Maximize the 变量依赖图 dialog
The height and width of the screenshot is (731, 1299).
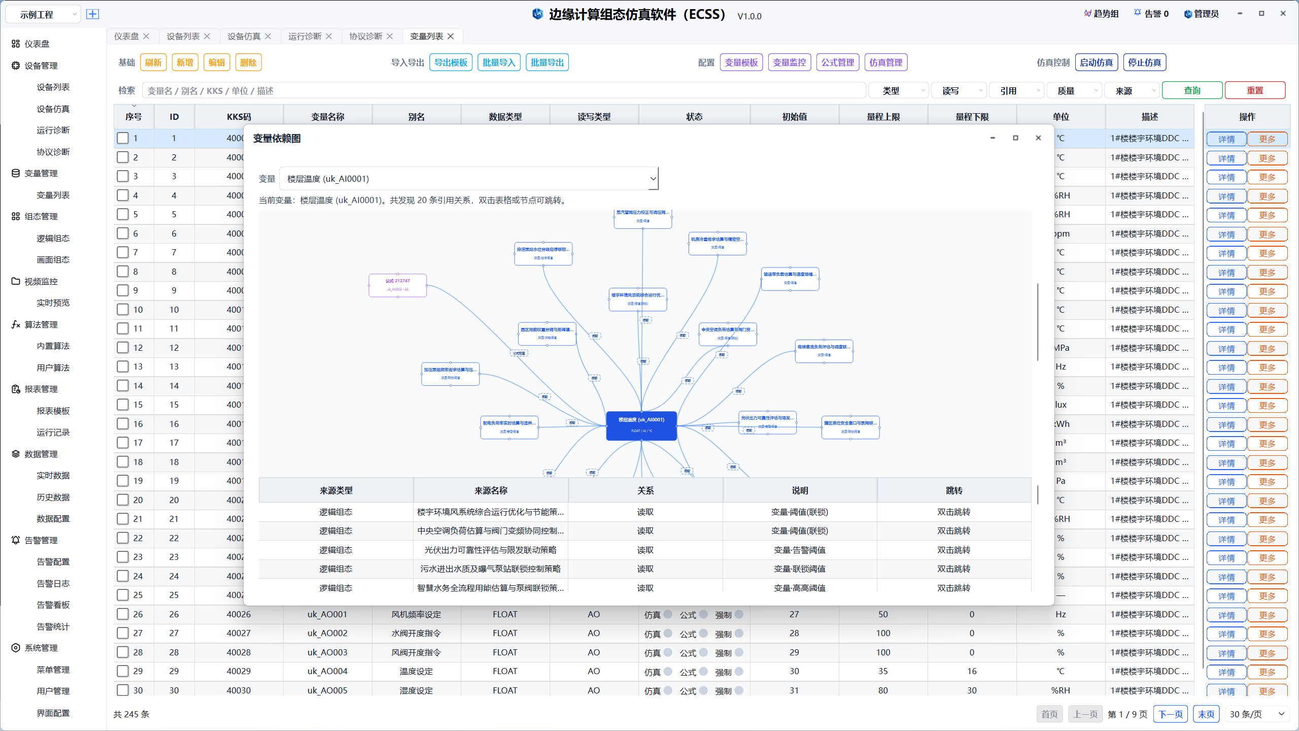1015,138
